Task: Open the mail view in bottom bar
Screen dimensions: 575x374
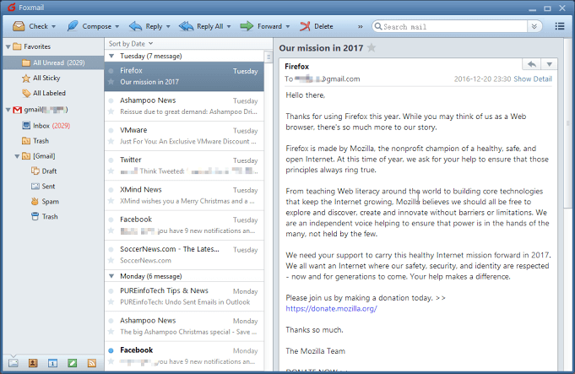Action: coord(14,363)
